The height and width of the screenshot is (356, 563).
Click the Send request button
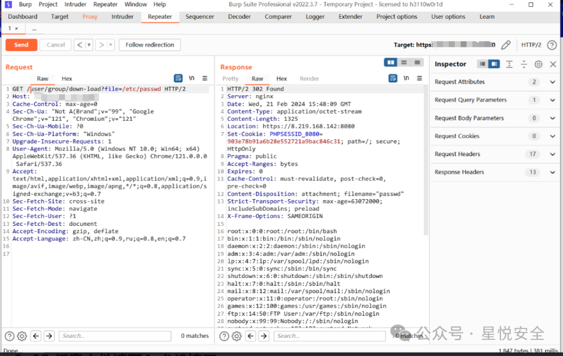pyautogui.click(x=21, y=45)
